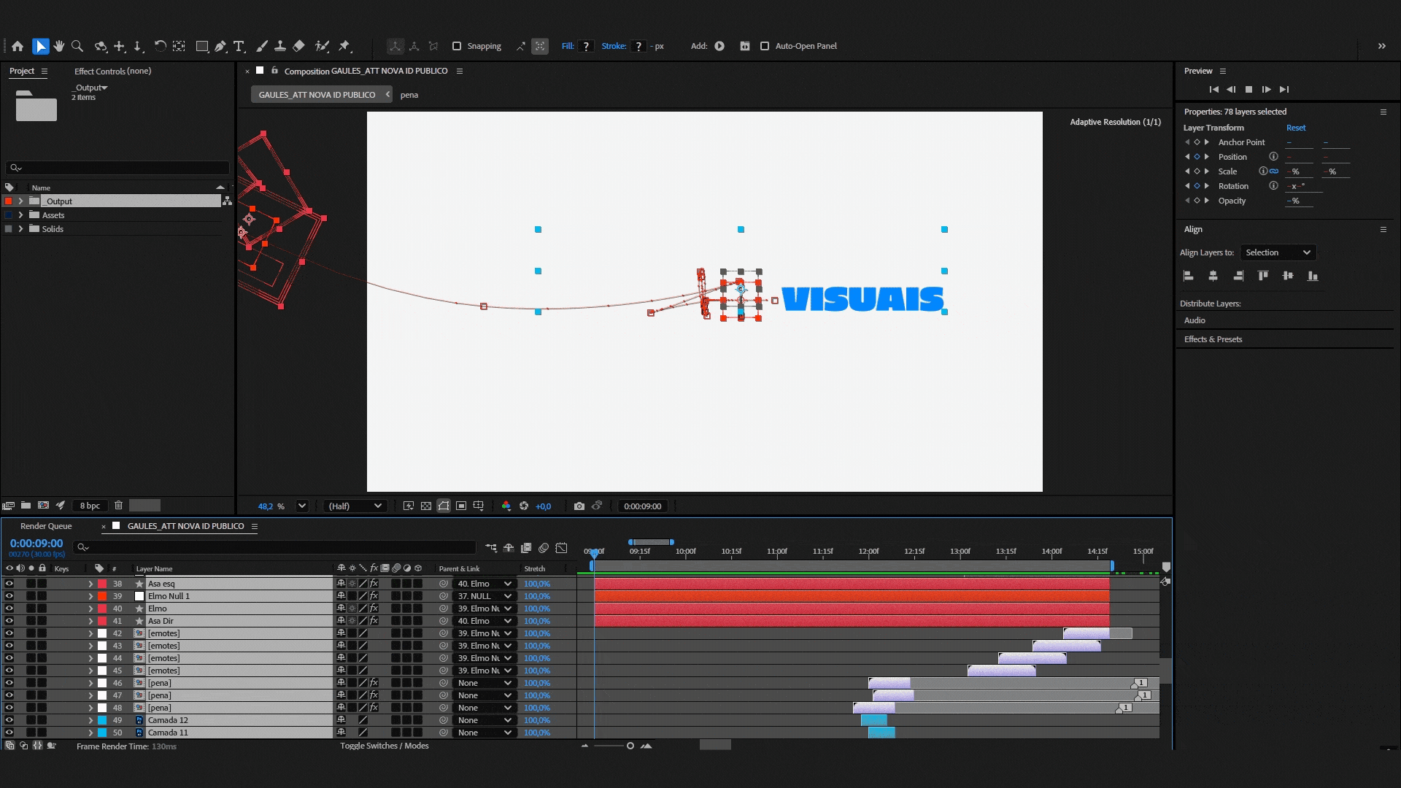Click the pena breadcrumb in viewer
The image size is (1401, 788).
(409, 95)
